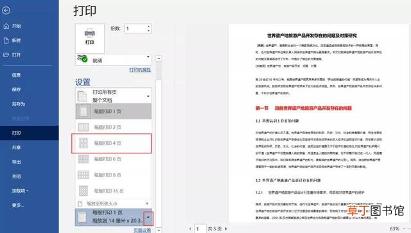Open 更多... in the sidebar

[x=18, y=205]
